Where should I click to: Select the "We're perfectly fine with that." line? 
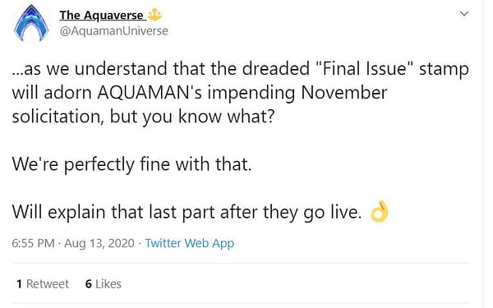pyautogui.click(x=131, y=164)
